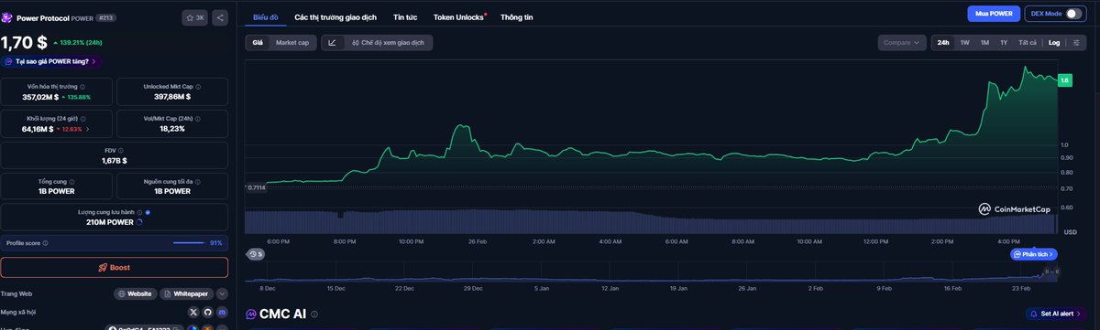
Task: Select the 1M time range
Action: (984, 43)
